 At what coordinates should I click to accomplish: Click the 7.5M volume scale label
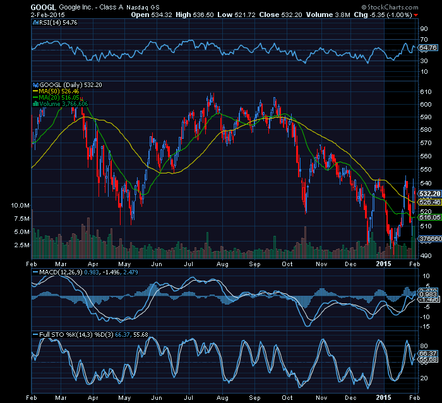click(21, 219)
